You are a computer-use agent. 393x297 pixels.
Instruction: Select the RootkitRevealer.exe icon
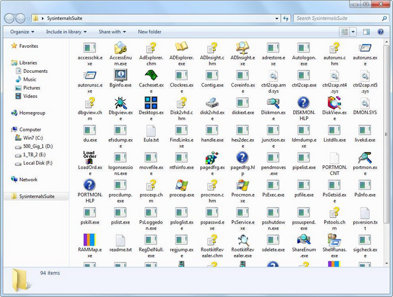point(243,240)
